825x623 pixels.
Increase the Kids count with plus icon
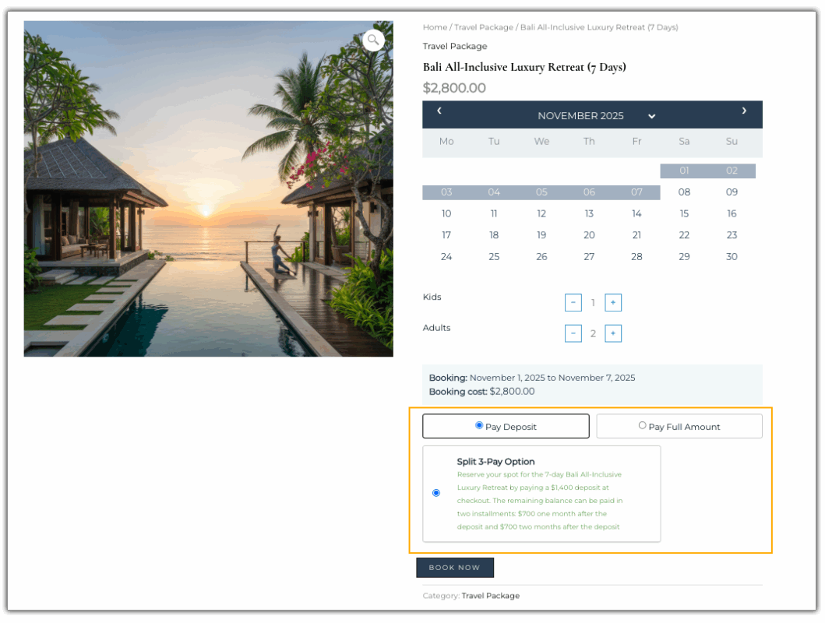613,302
